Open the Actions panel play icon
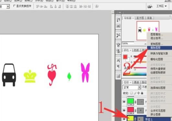Viewport: 172px width, 121px height. point(118,26)
